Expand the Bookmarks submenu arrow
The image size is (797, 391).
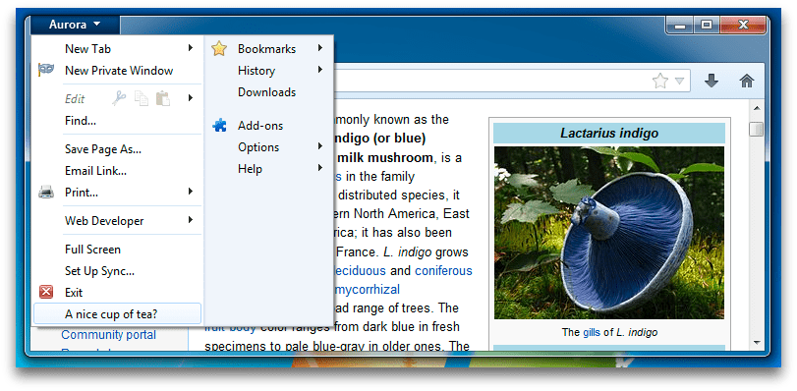tap(319, 48)
